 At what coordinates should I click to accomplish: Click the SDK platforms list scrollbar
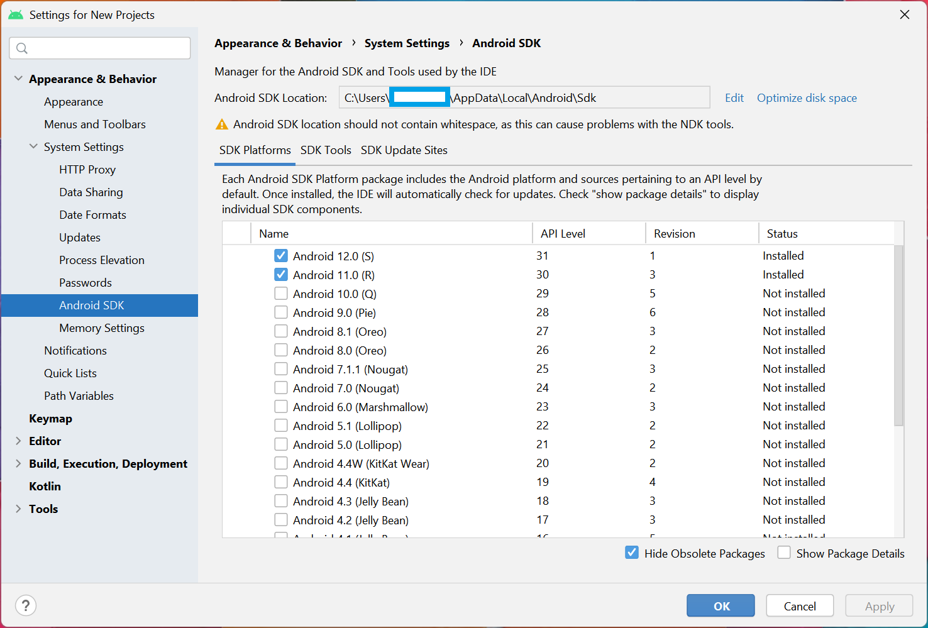pos(898,335)
